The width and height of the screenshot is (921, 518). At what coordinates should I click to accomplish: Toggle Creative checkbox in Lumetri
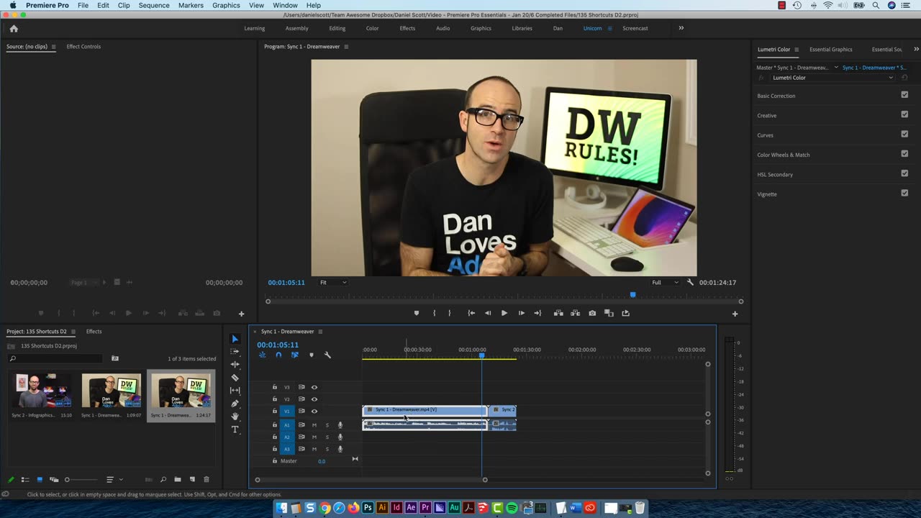904,114
